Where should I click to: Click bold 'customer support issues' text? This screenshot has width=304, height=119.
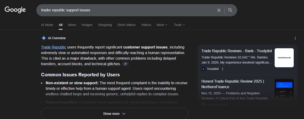point(145,47)
